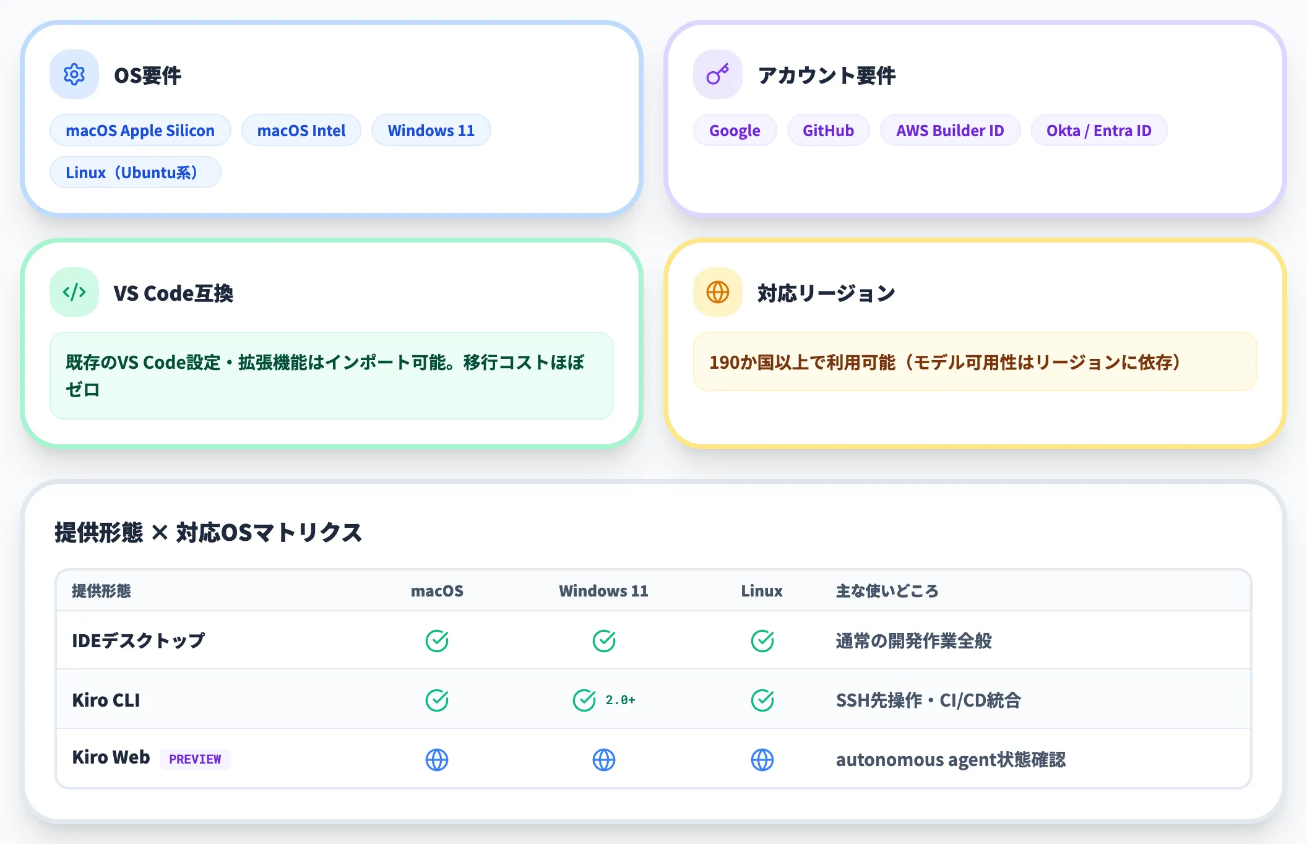Image resolution: width=1307 pixels, height=844 pixels.
Task: Select the Windows 11 tag under OS要件
Action: (431, 131)
